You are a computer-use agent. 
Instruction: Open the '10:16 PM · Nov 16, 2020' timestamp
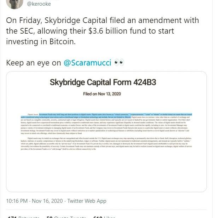(34, 201)
